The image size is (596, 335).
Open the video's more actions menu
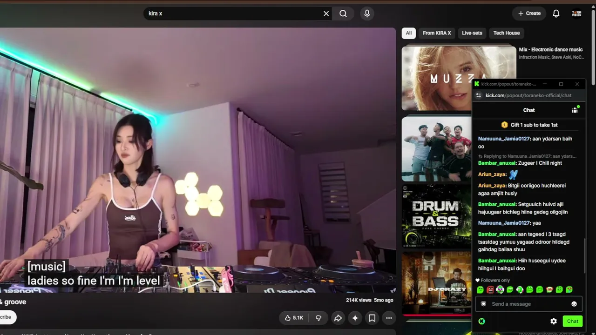click(389, 318)
